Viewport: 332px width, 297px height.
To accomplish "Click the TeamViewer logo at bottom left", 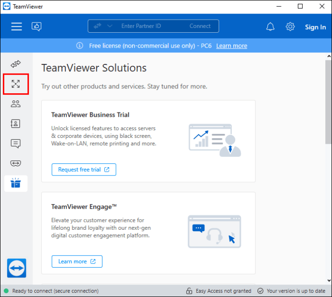I will 17,268.
